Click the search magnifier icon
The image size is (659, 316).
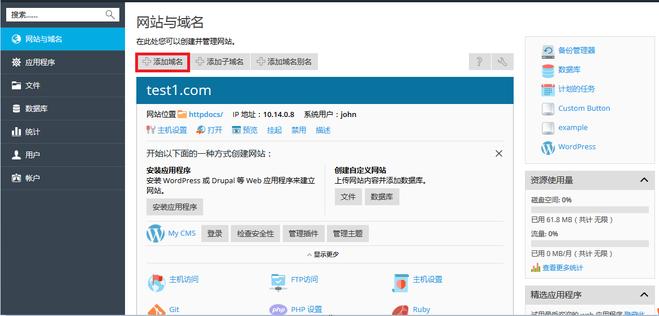pyautogui.click(x=110, y=15)
